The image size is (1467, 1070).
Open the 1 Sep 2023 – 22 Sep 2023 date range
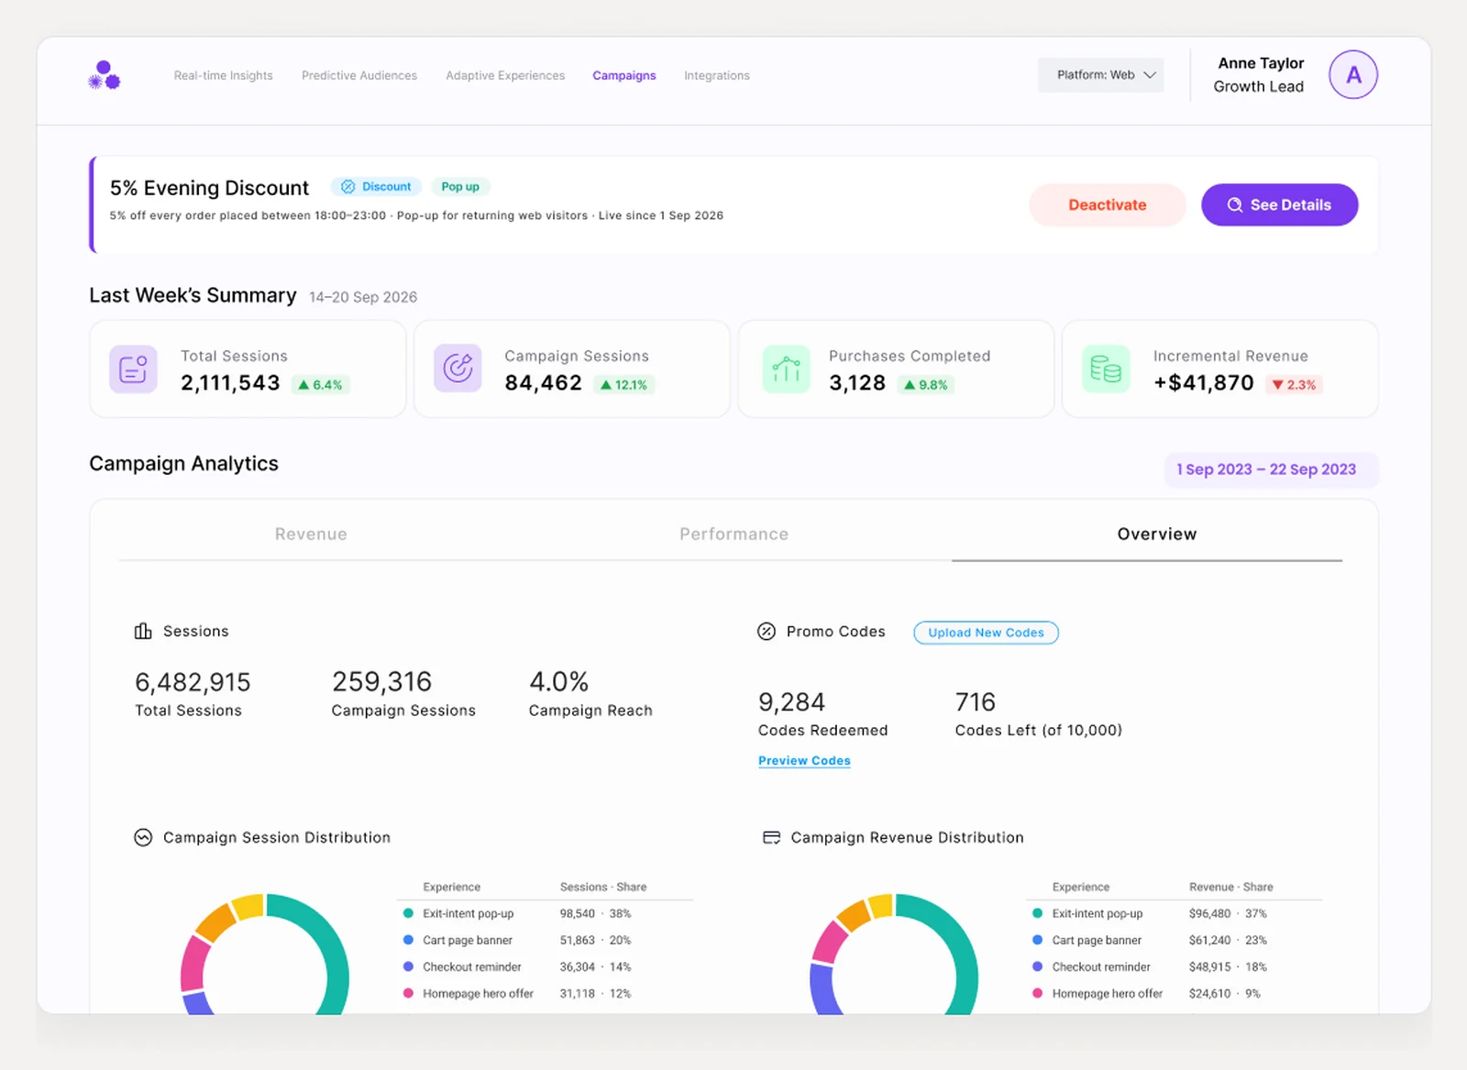coord(1271,469)
